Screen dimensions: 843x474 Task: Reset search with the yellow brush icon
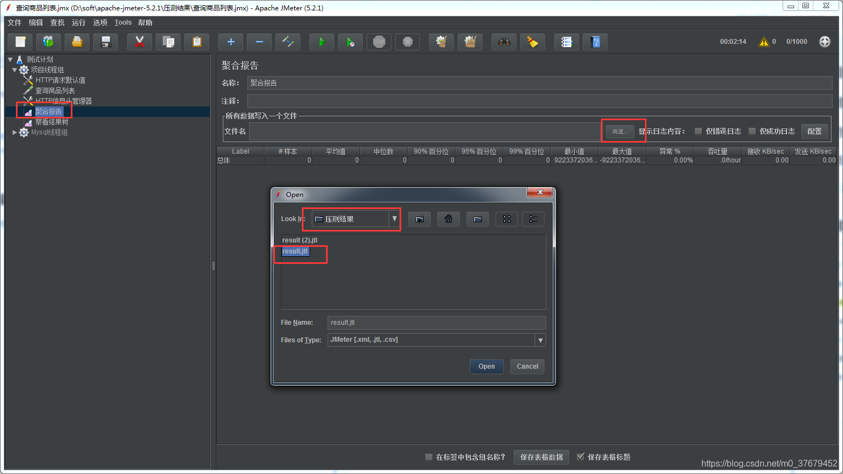click(x=533, y=42)
